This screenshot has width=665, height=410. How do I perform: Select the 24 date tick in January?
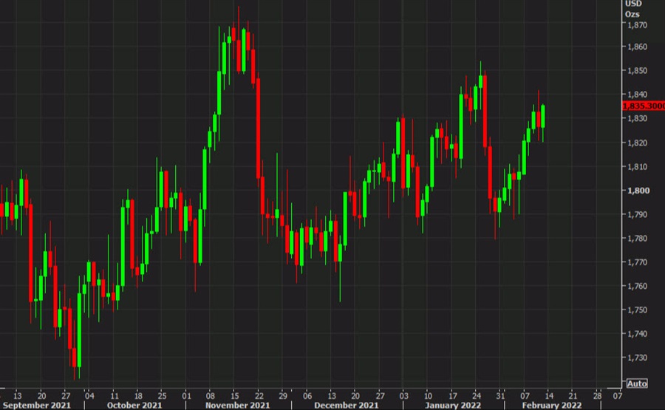point(477,396)
